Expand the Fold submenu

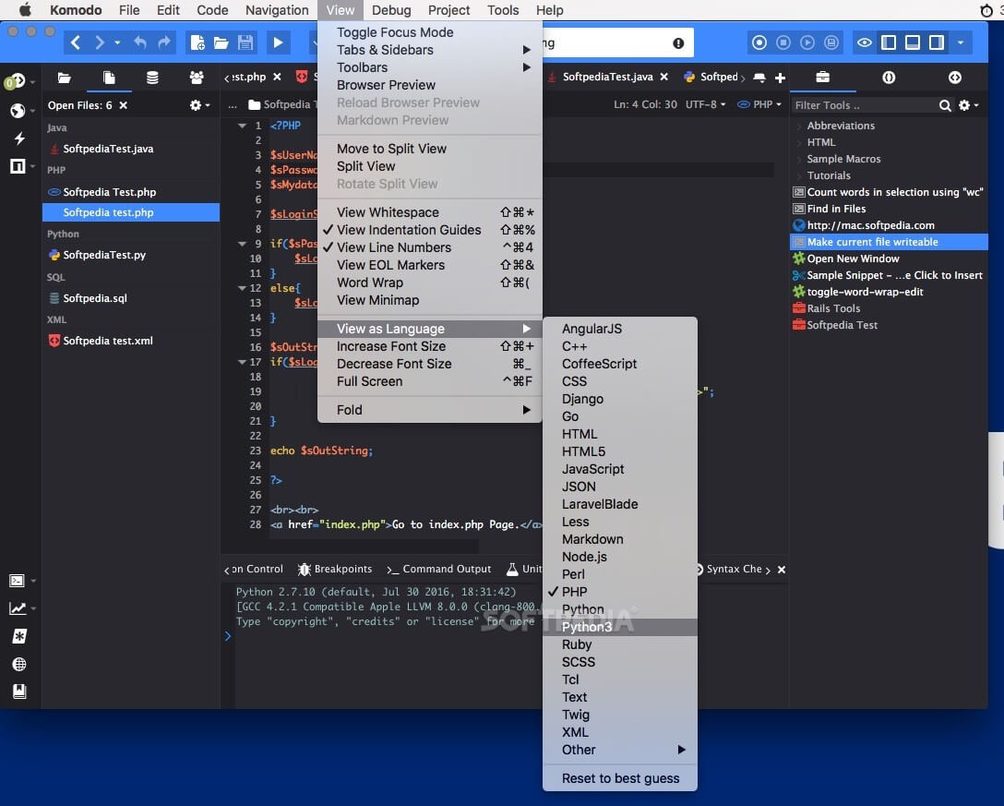tap(430, 410)
